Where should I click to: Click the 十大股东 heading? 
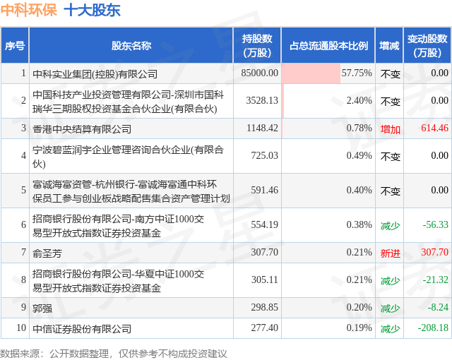pos(93,11)
